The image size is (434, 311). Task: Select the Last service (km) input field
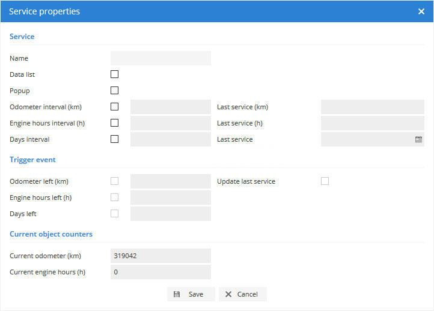point(372,107)
